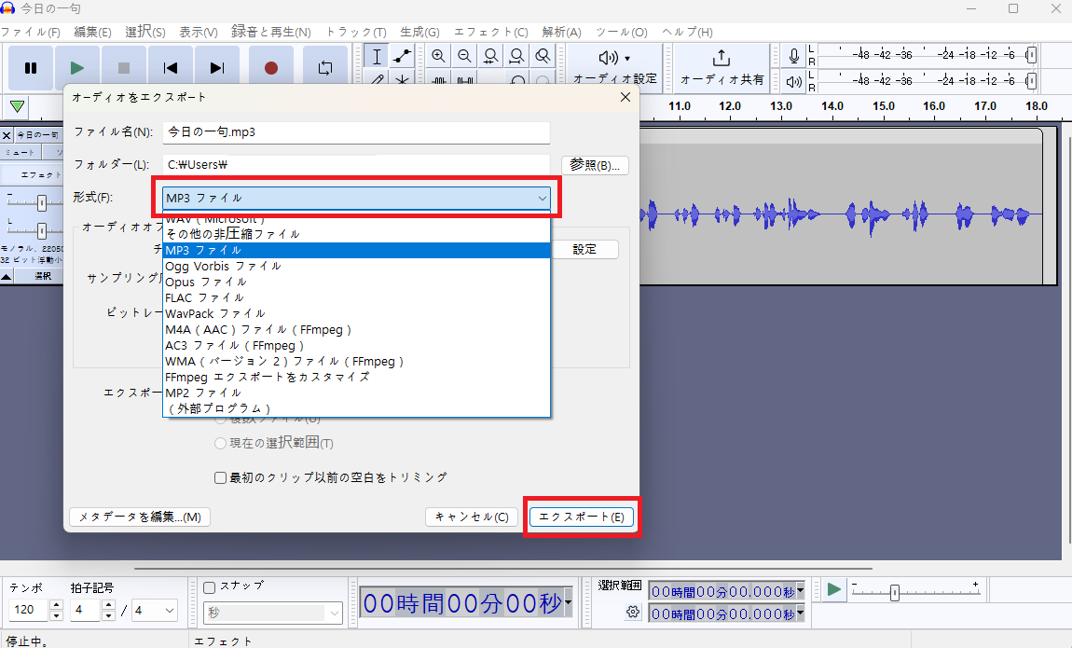1072x648 pixels.
Task: Select the Envelope tool
Action: [x=401, y=57]
